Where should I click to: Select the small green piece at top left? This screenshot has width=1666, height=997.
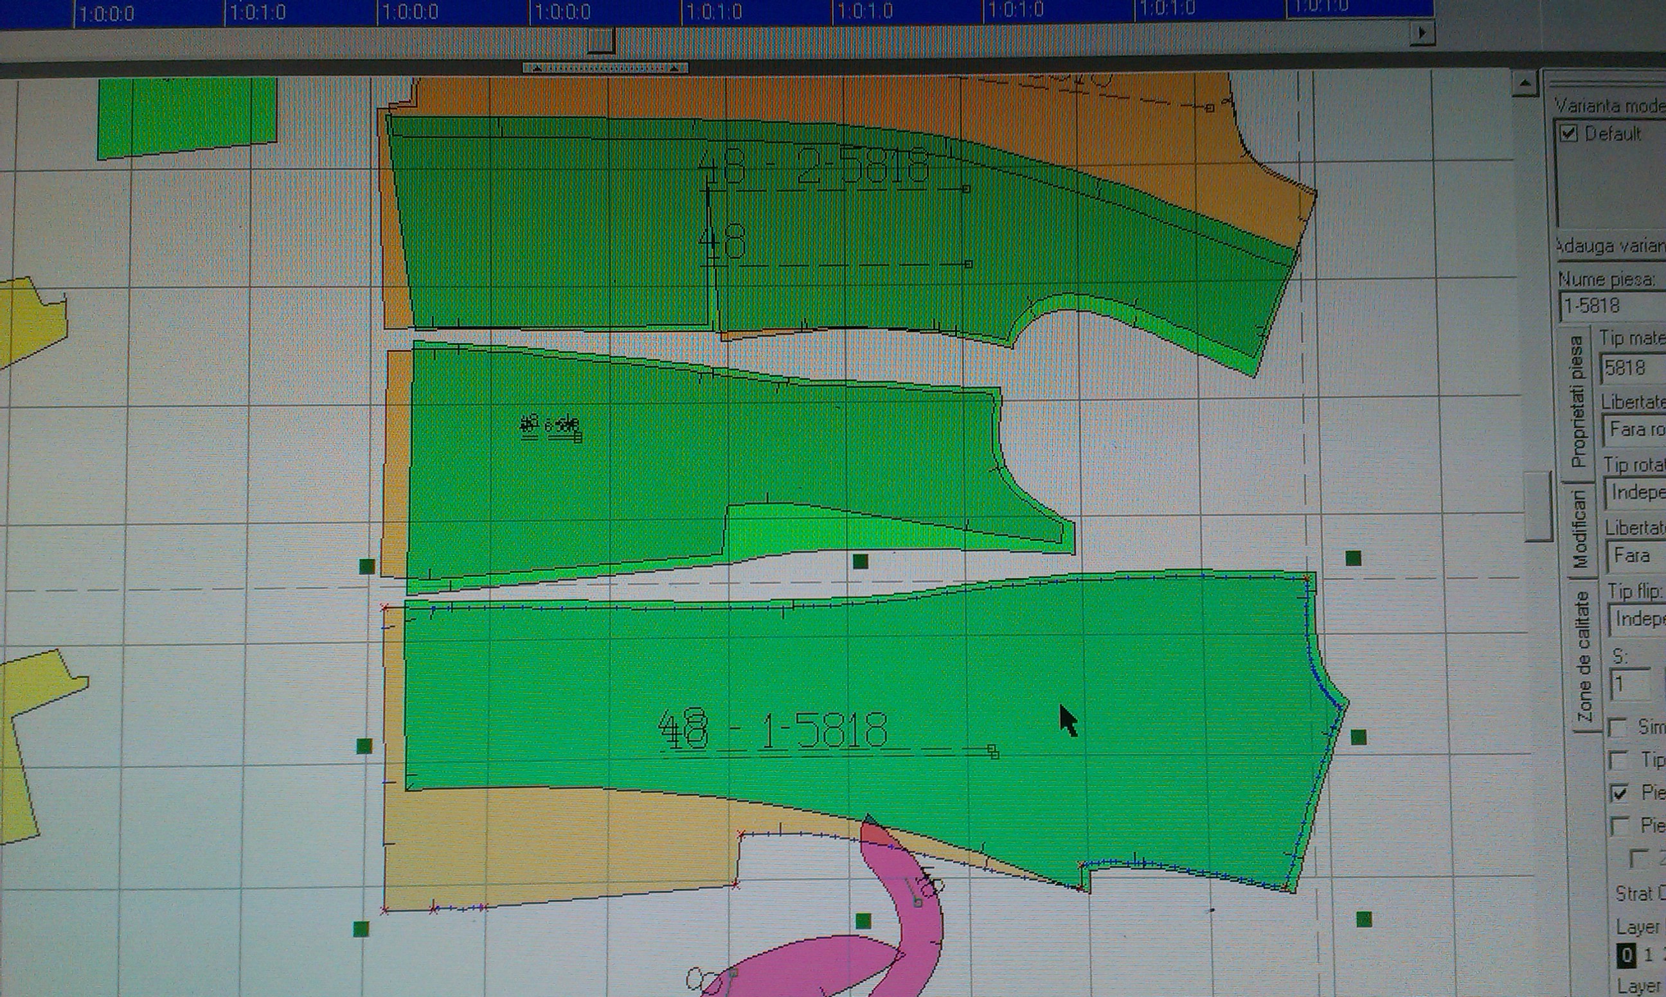pyautogui.click(x=187, y=118)
